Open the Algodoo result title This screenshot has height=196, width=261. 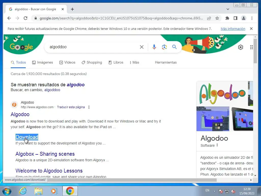(x=20, y=114)
